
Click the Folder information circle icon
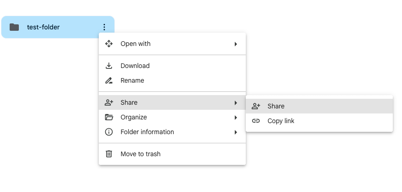pos(109,132)
